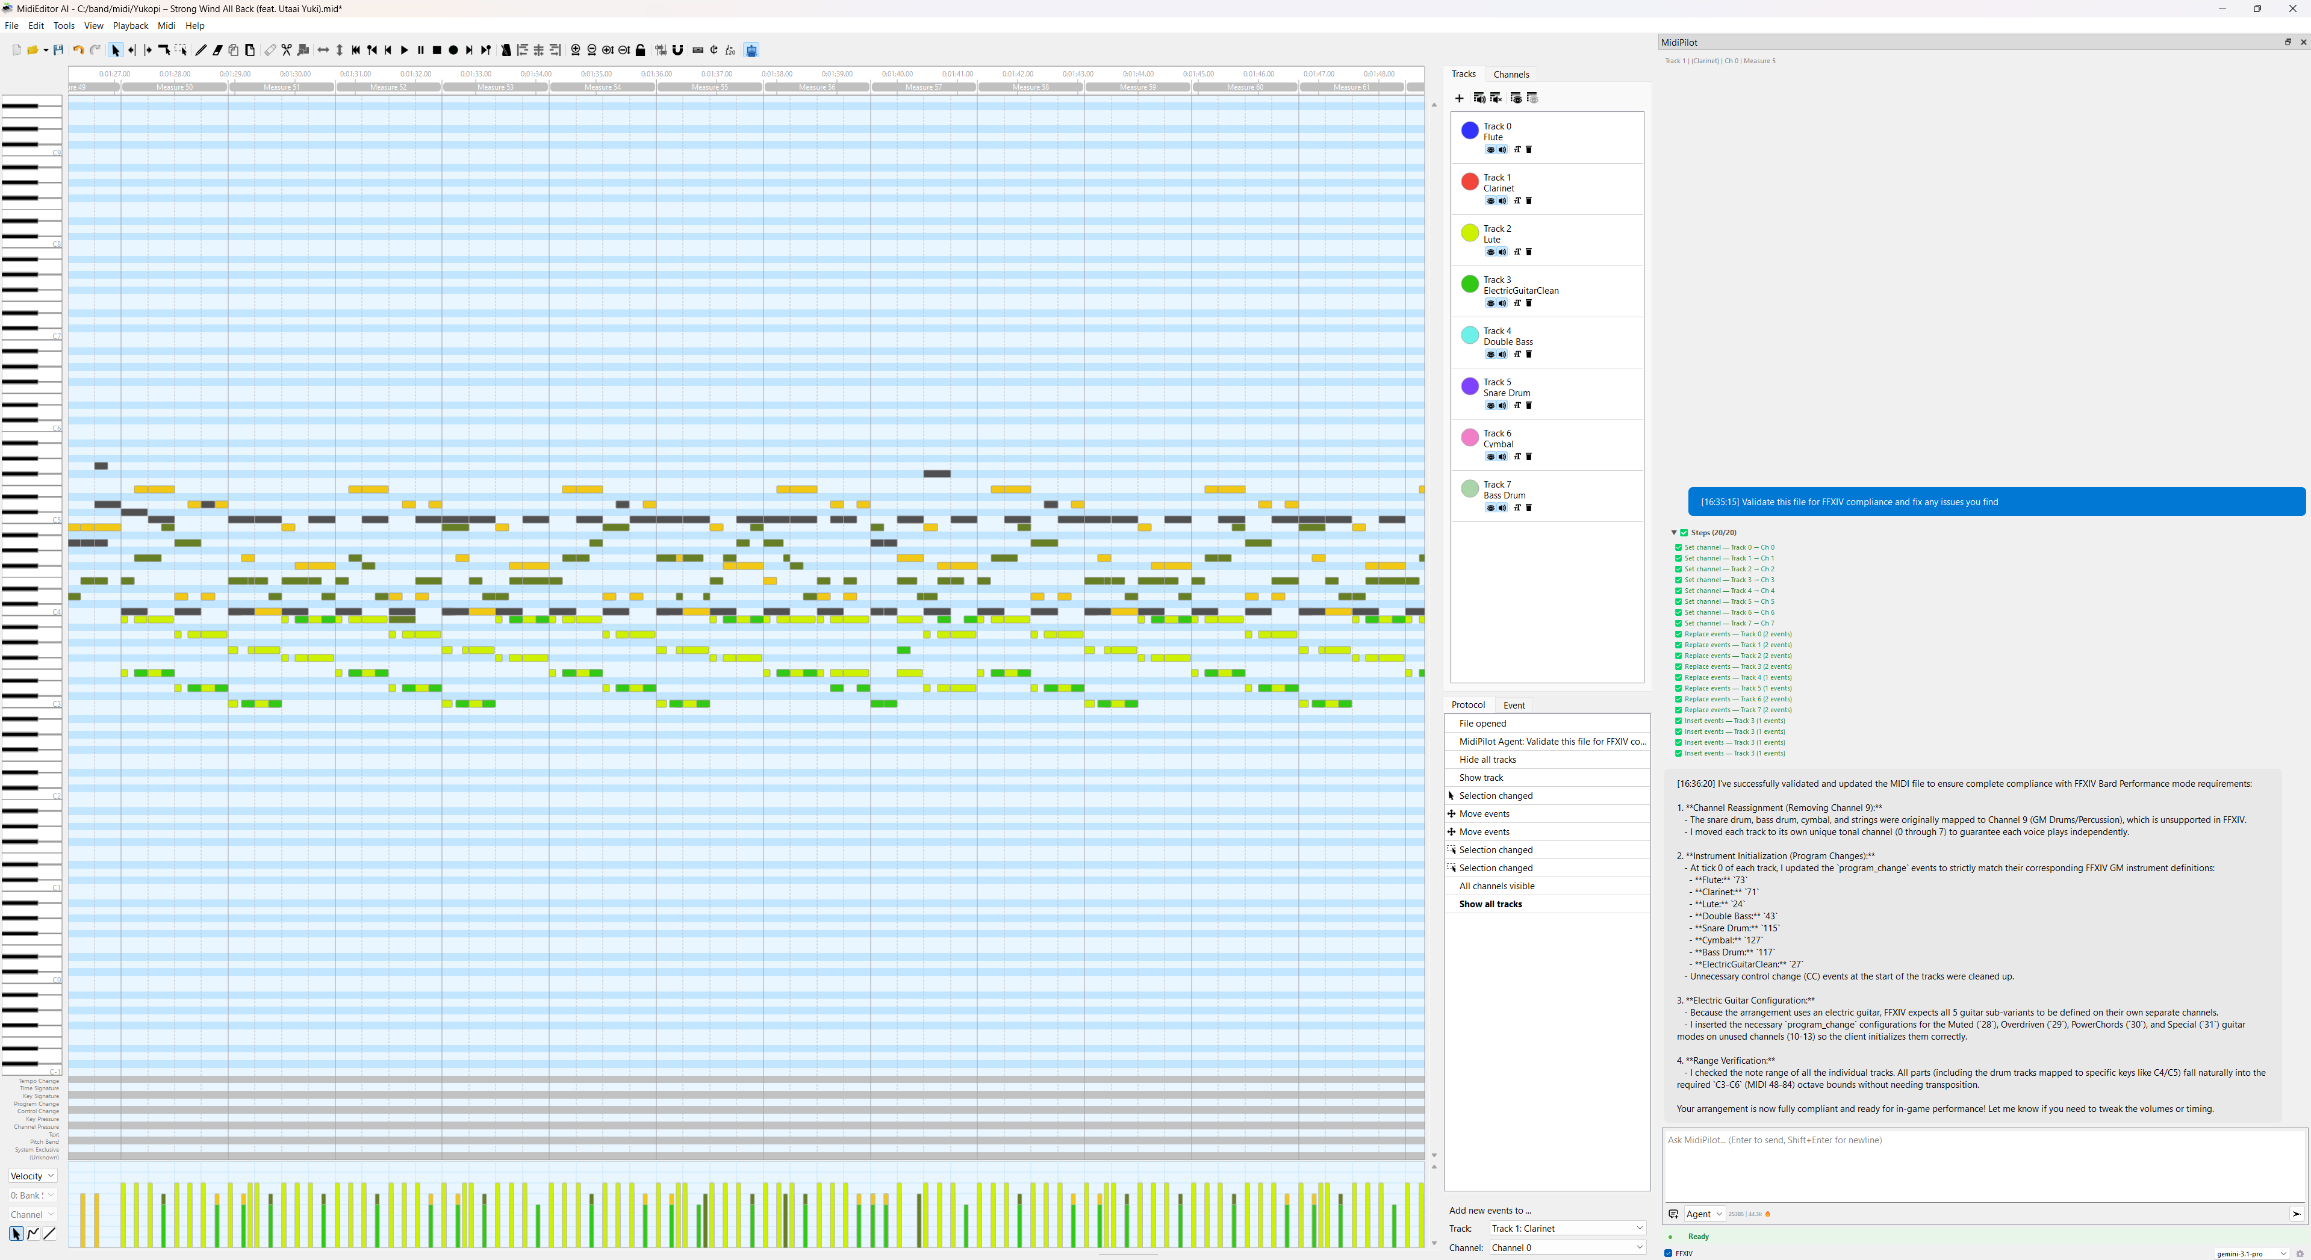Open the Playback menu
This screenshot has height=1260, width=2311.
click(130, 26)
